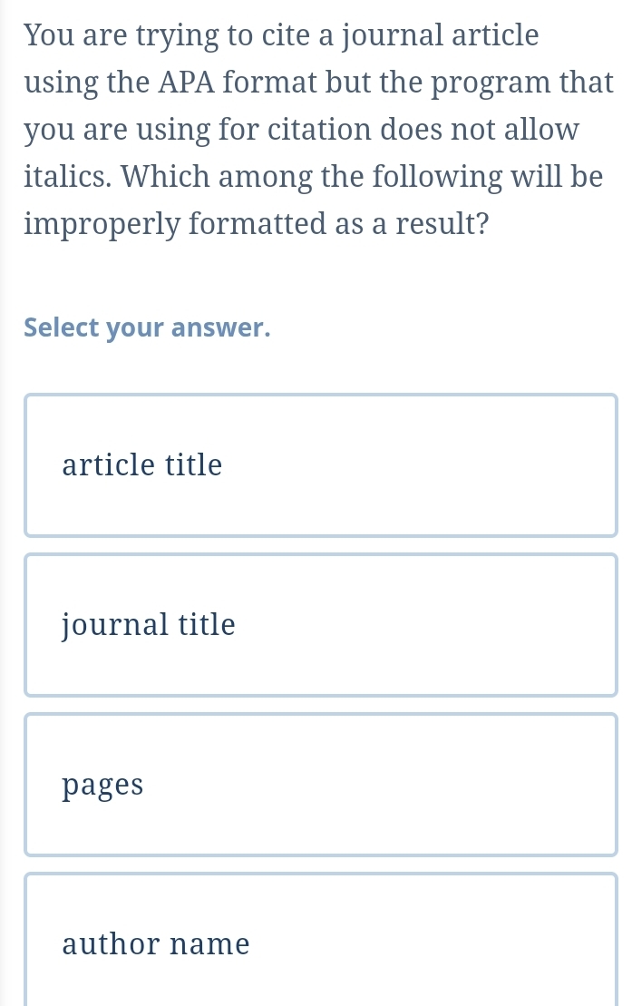The height and width of the screenshot is (1006, 632).
Task: Click the "author name" text label
Action: (156, 944)
